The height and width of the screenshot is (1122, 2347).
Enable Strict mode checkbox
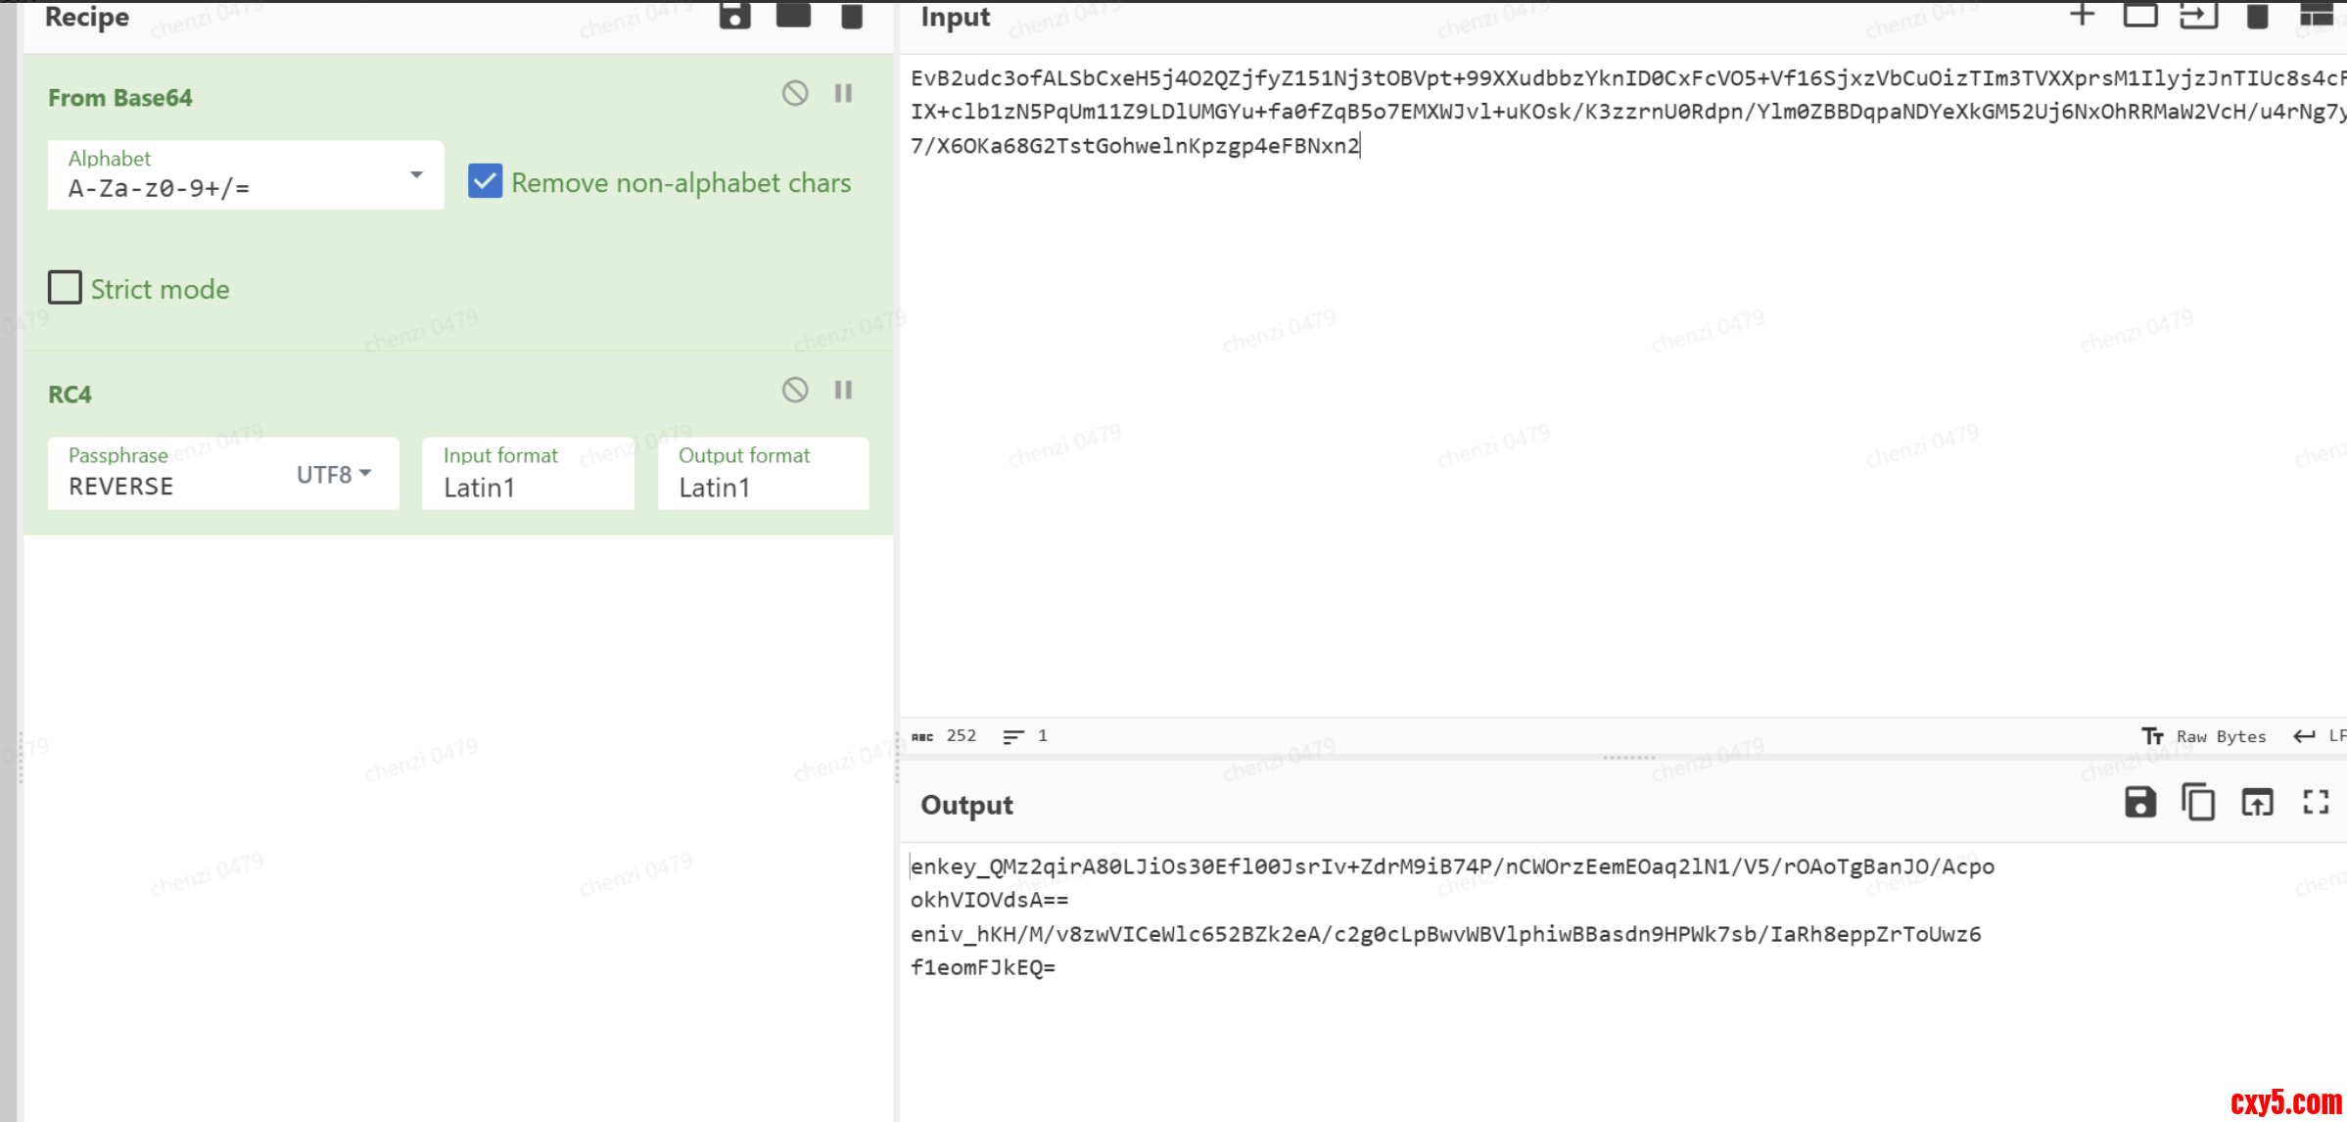click(66, 288)
